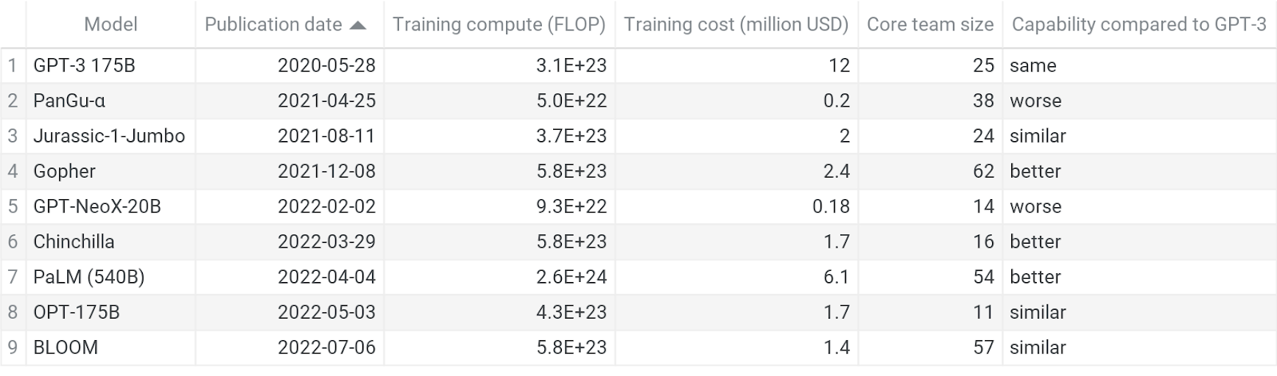This screenshot has width=1277, height=376.
Task: Click the 2.6E+24 training compute cell
Action: 571,276
